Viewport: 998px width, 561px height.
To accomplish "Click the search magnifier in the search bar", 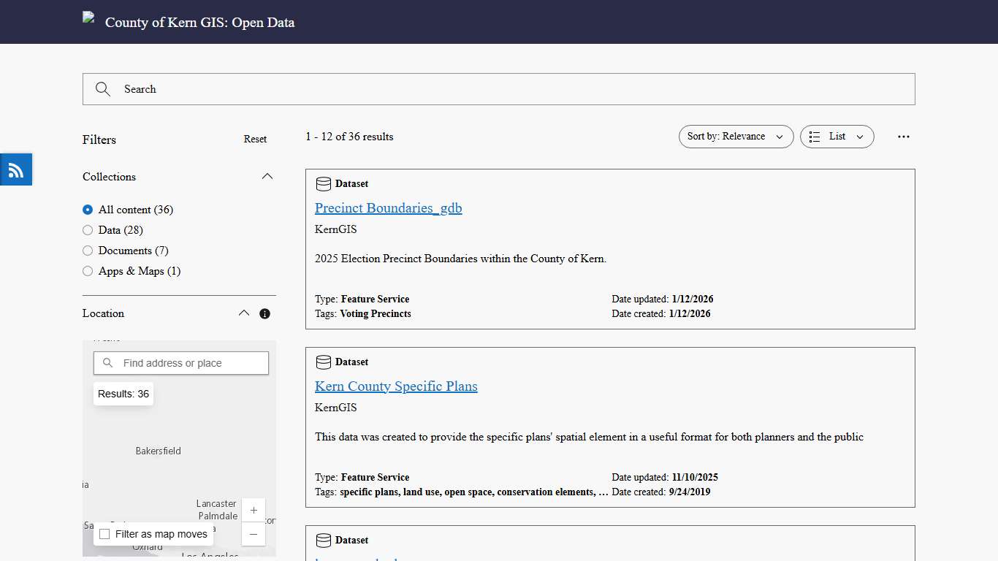I will point(102,89).
